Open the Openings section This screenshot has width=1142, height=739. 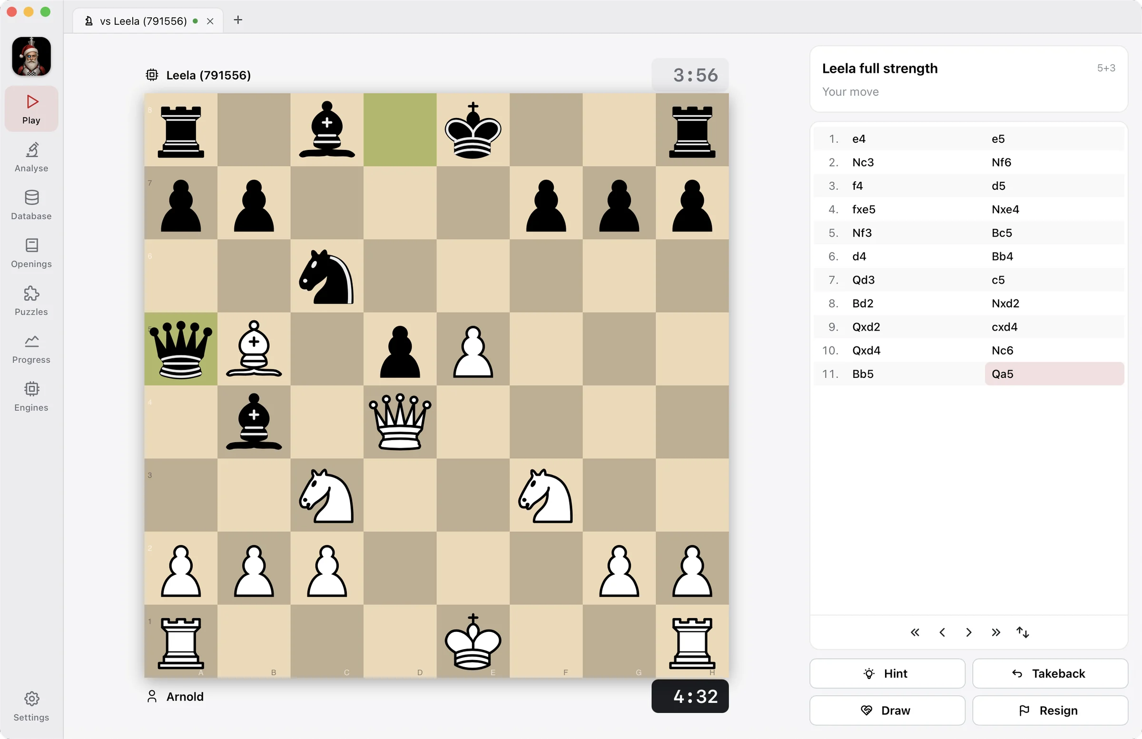click(x=31, y=253)
